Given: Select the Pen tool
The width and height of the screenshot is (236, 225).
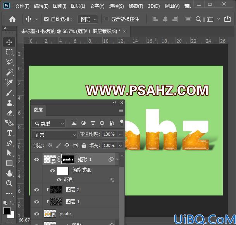Looking at the screenshot, I should (9, 143).
